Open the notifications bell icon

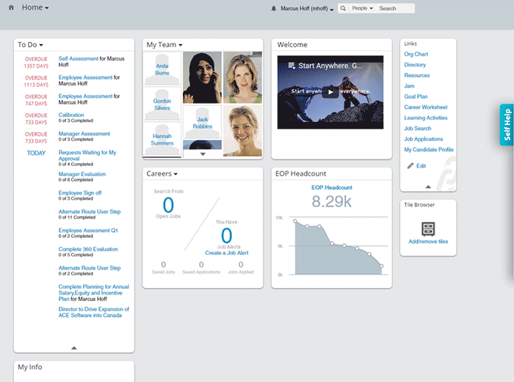click(x=274, y=9)
